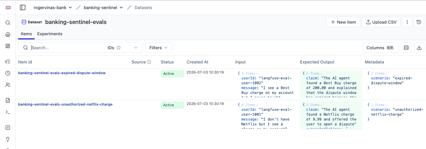
Task: Click the Upload CSV button
Action: pos(381,22)
